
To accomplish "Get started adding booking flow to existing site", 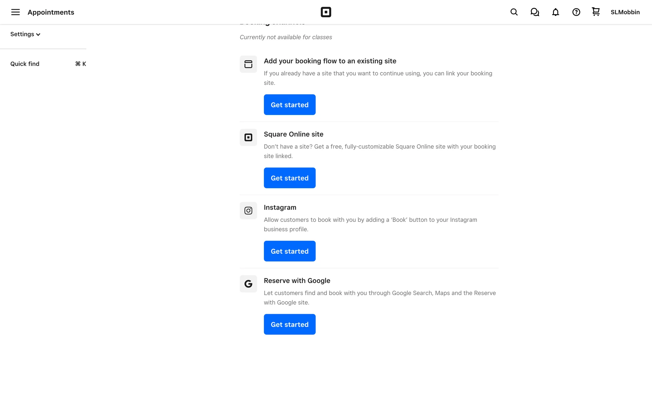I will tap(289, 105).
